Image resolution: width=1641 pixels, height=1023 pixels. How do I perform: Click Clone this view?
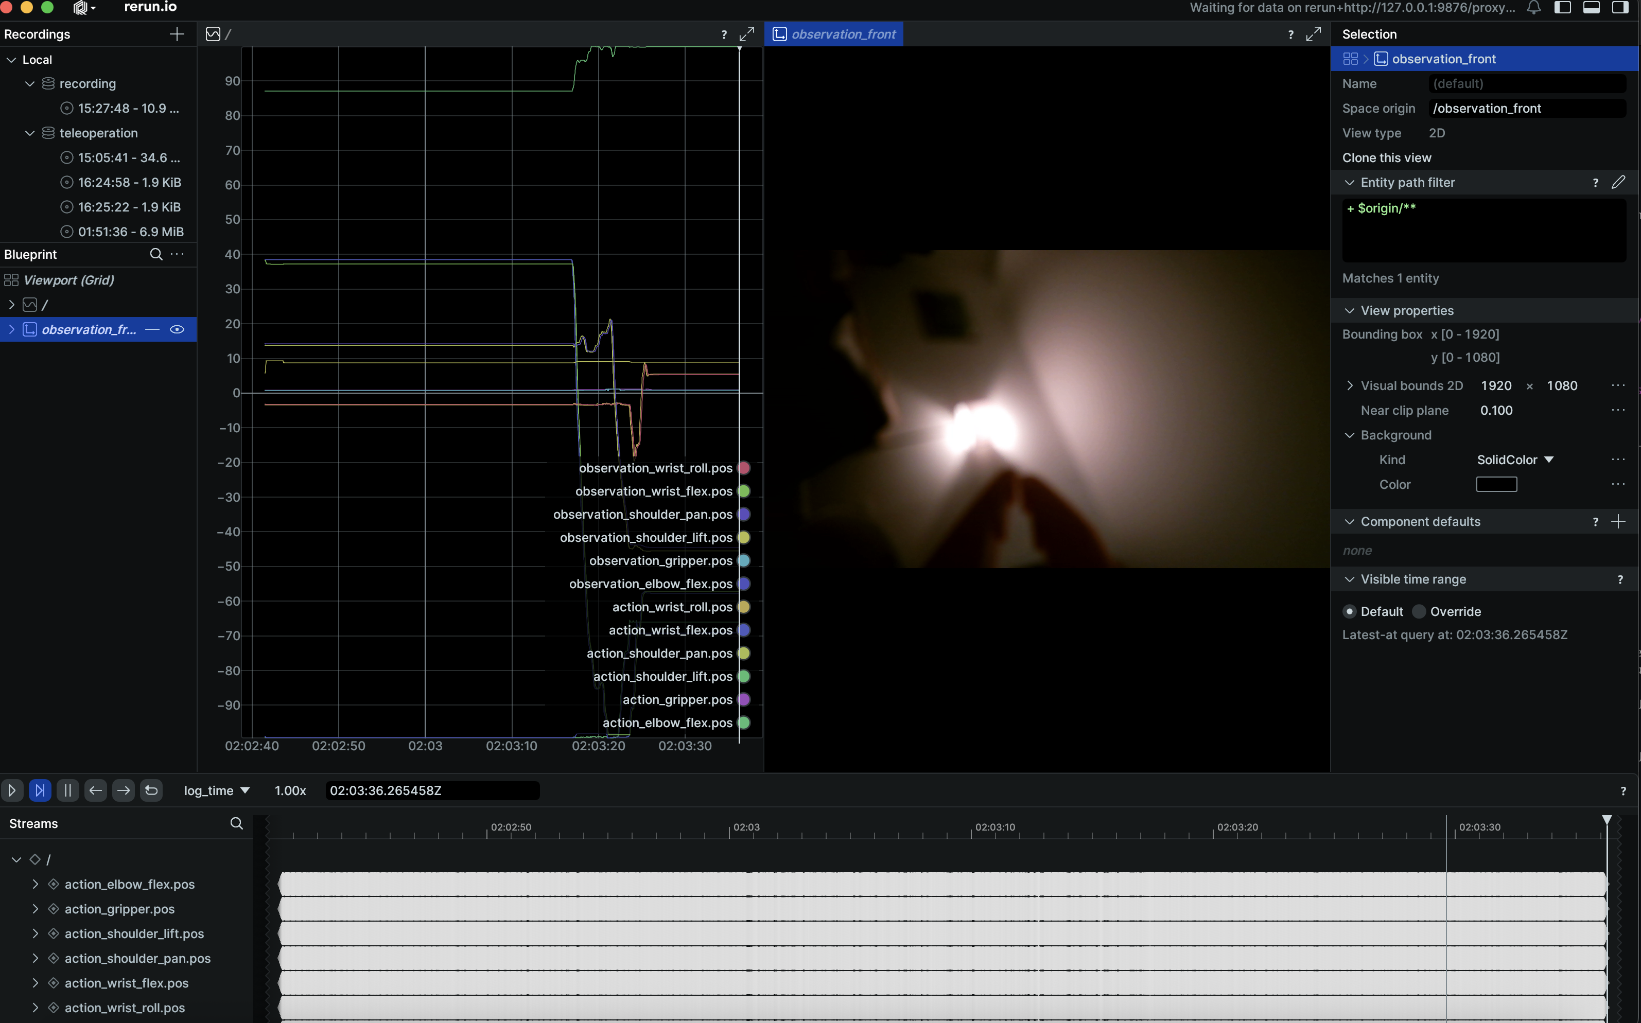[1387, 157]
